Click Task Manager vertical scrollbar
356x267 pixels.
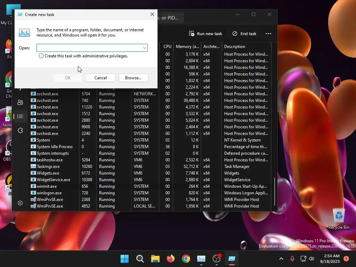[275, 192]
